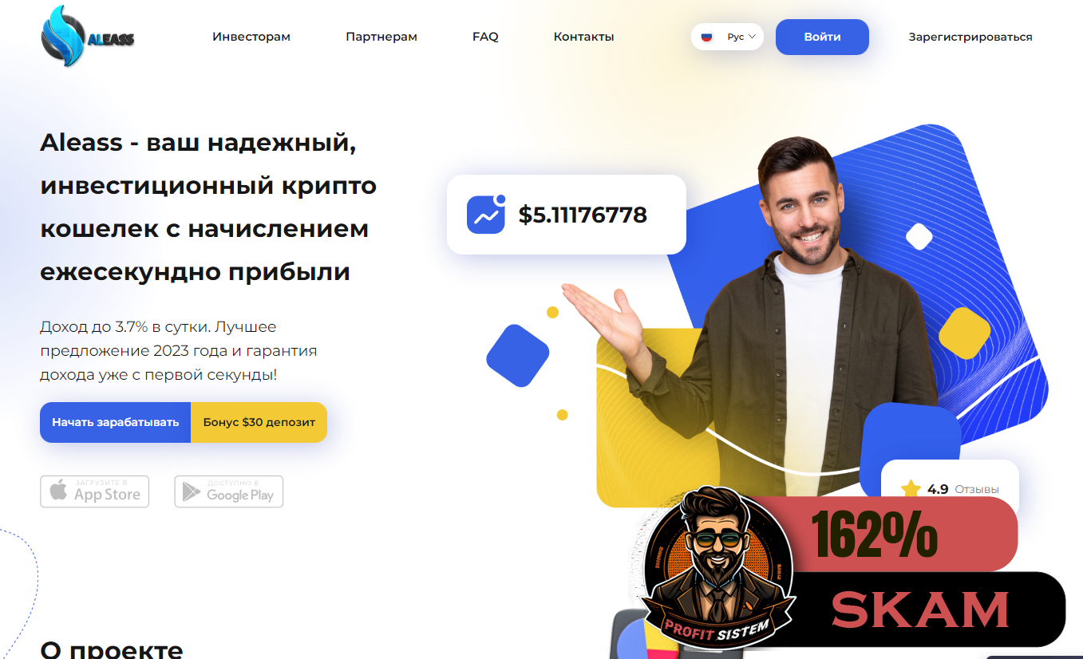Click the blue rounded square decoration

[x=518, y=356]
